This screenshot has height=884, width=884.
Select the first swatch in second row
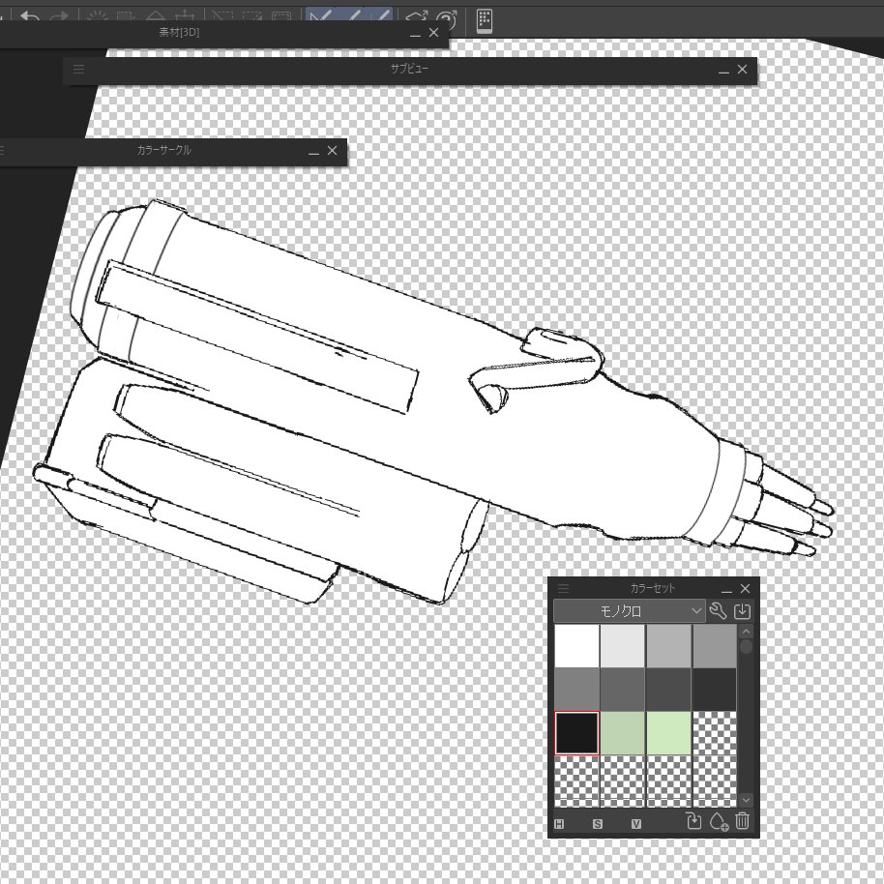(x=576, y=689)
